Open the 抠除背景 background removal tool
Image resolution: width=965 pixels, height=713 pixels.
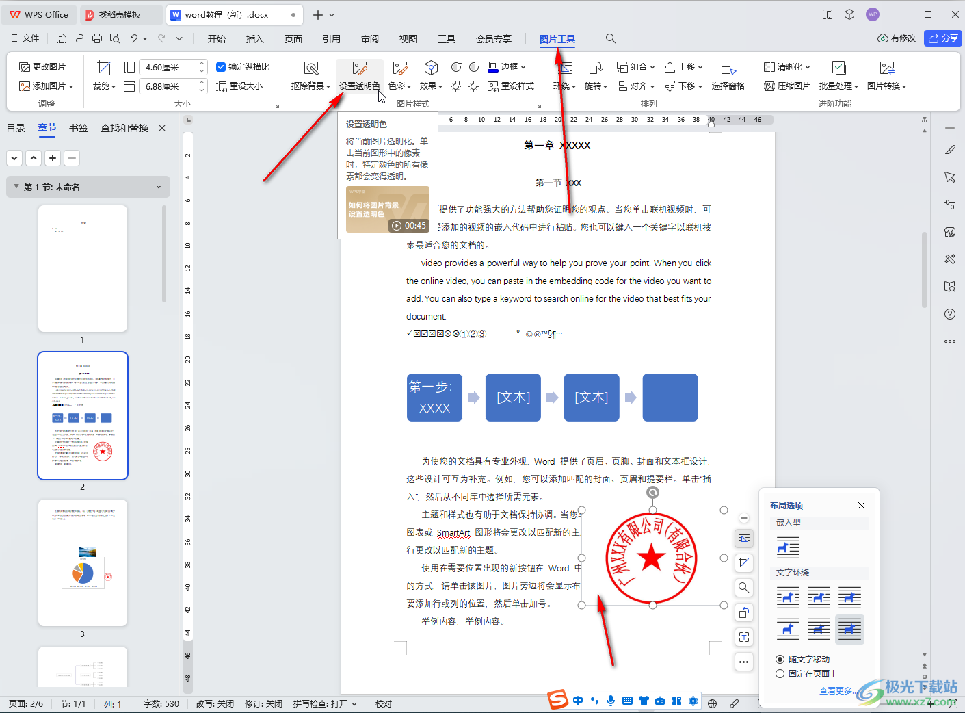click(310, 76)
